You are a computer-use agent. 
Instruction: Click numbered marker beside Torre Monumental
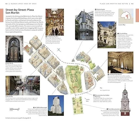pyautogui.click(x=107, y=109)
